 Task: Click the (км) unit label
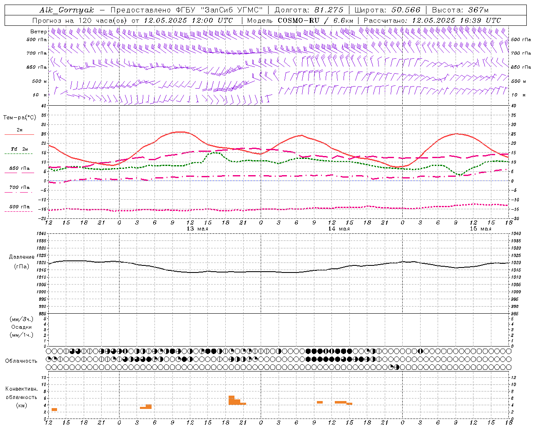(22, 405)
